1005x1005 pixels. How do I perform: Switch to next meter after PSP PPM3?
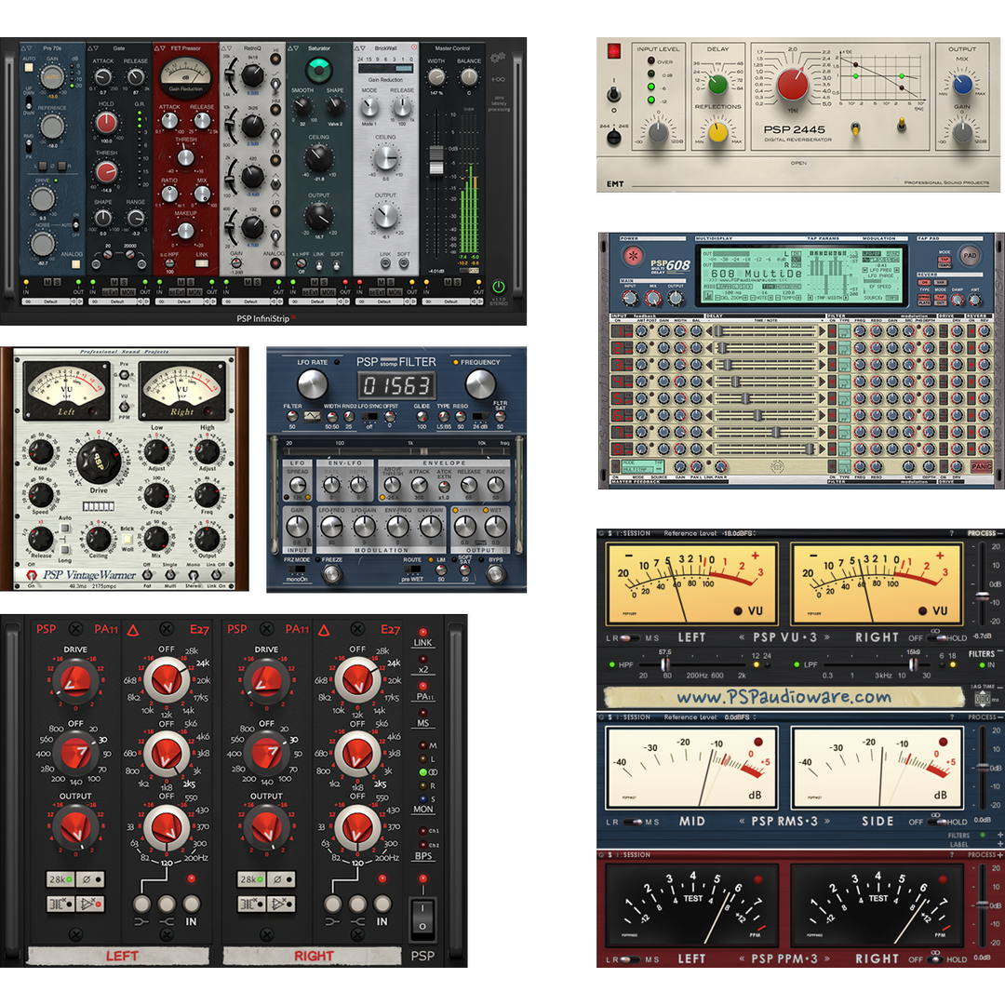827,958
